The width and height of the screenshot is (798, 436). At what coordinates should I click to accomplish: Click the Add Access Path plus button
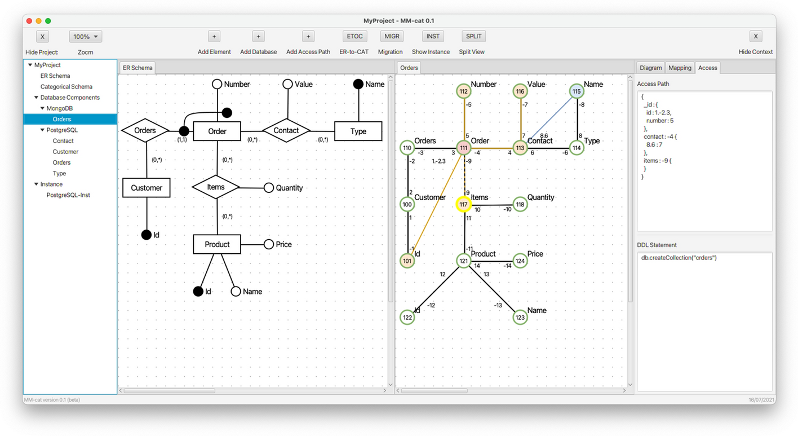(308, 37)
